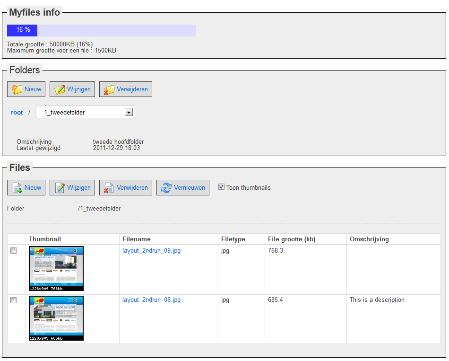449x361 pixels.
Task: Open the 1_tweedefolder folder dropdown
Action: point(80,112)
